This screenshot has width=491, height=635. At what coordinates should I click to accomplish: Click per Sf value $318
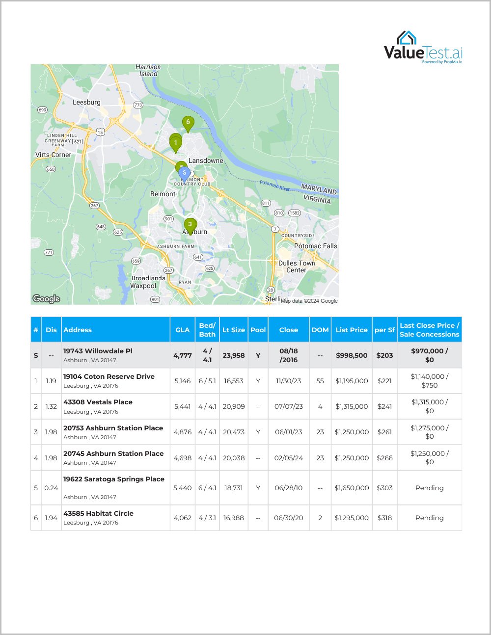(385, 518)
